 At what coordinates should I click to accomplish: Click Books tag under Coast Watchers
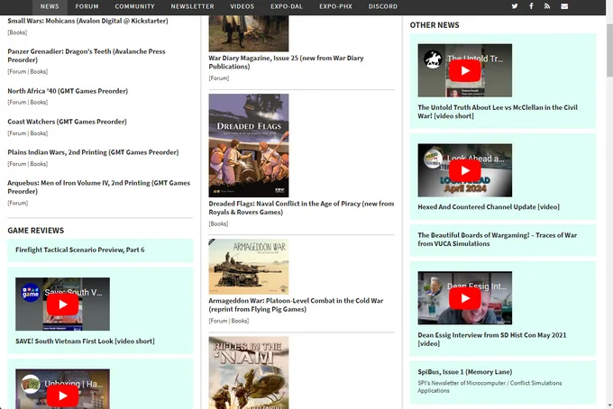[x=38, y=133]
